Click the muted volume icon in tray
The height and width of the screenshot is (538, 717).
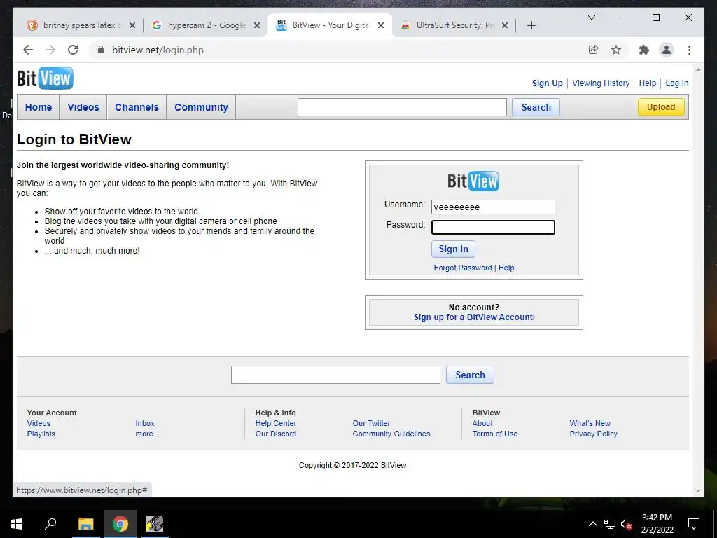tap(627, 524)
